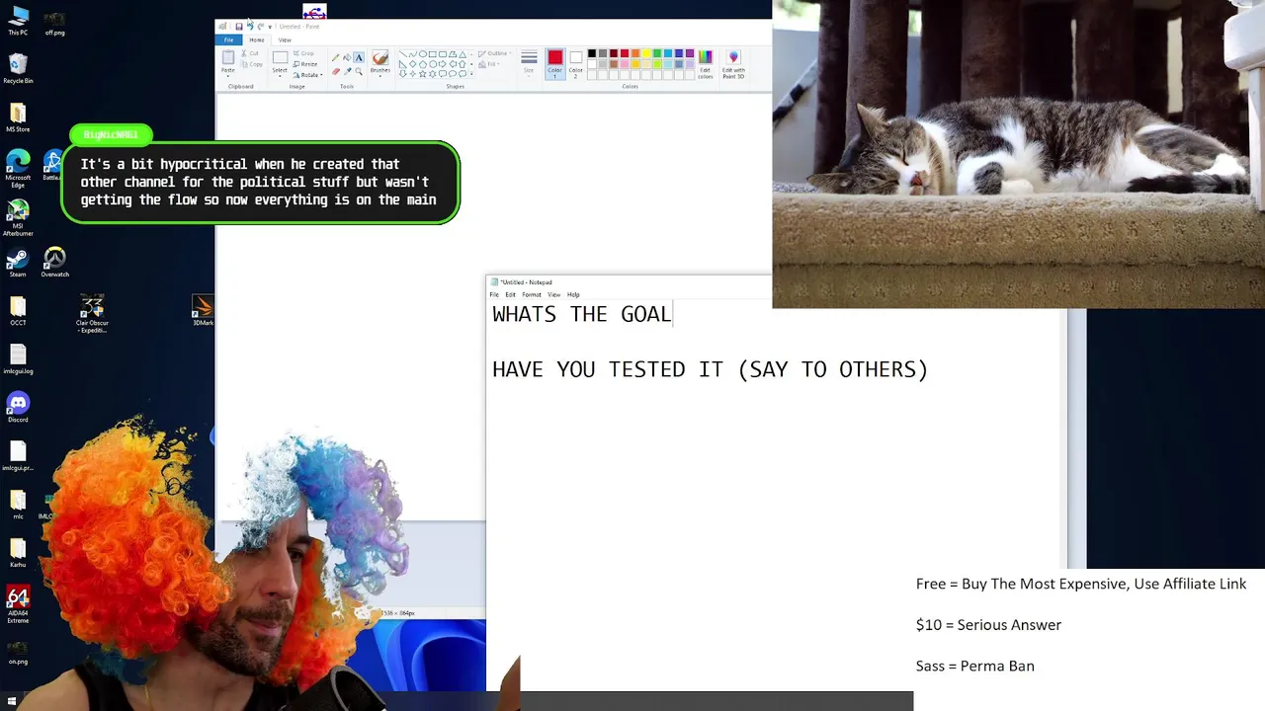Open the Format menu in Notepad
The width and height of the screenshot is (1265, 711).
tap(532, 294)
